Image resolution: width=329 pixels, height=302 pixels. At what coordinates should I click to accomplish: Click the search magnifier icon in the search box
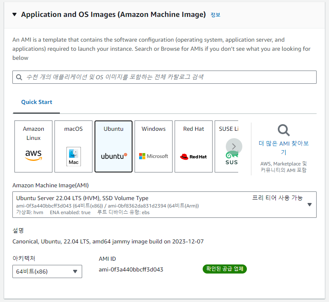coord(19,77)
